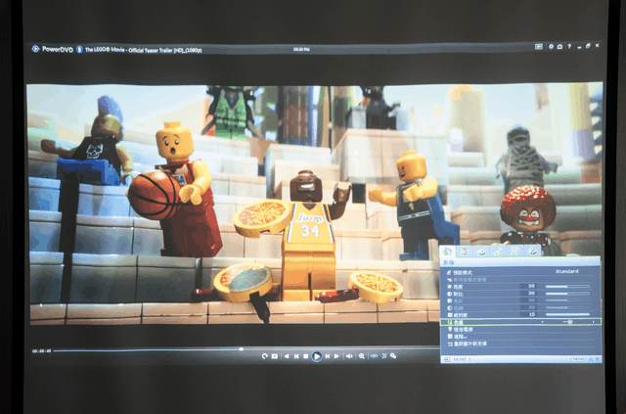
Task: Select the Display tab in projector menu
Action: click(x=481, y=251)
